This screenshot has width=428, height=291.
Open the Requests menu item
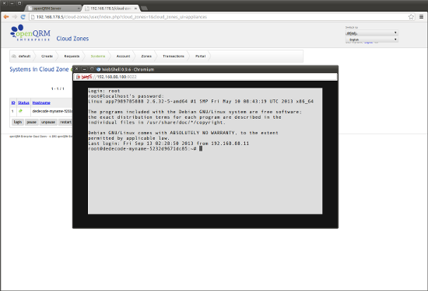tap(72, 56)
